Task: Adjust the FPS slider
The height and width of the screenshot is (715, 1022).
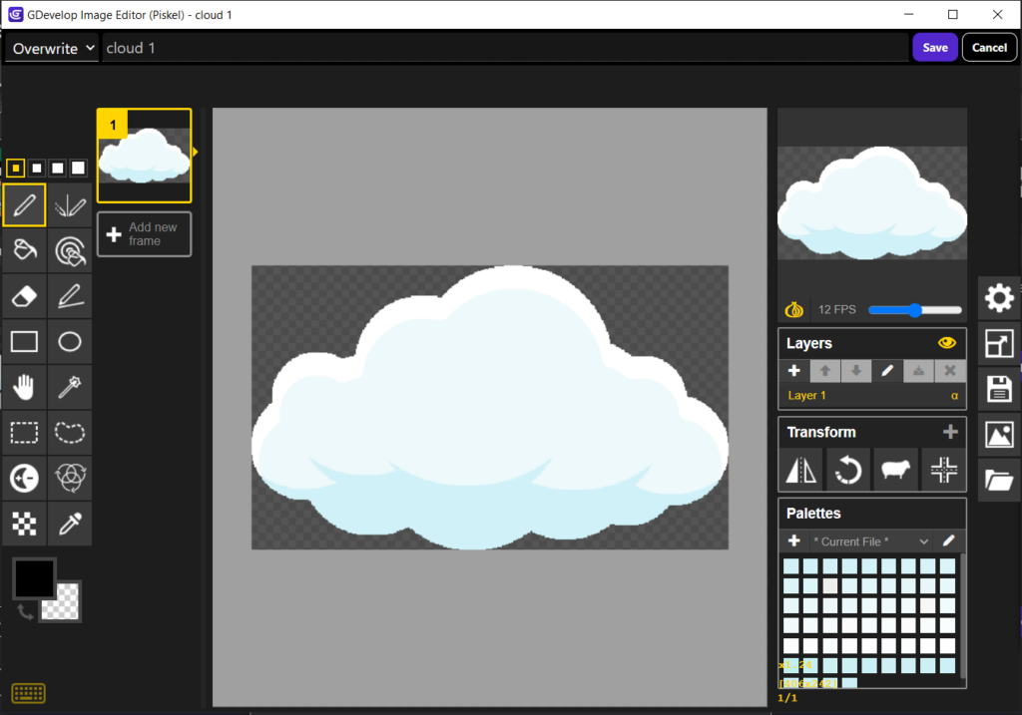Action: (x=915, y=310)
